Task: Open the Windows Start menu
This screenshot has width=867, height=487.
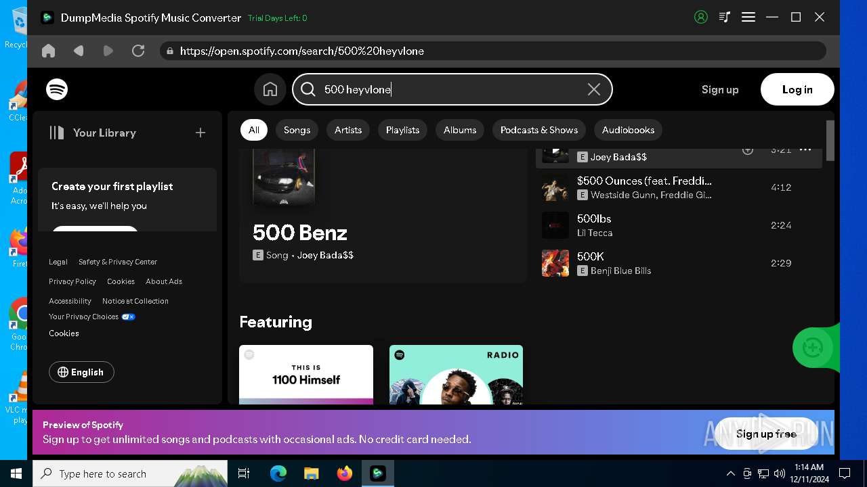Action: pyautogui.click(x=16, y=473)
